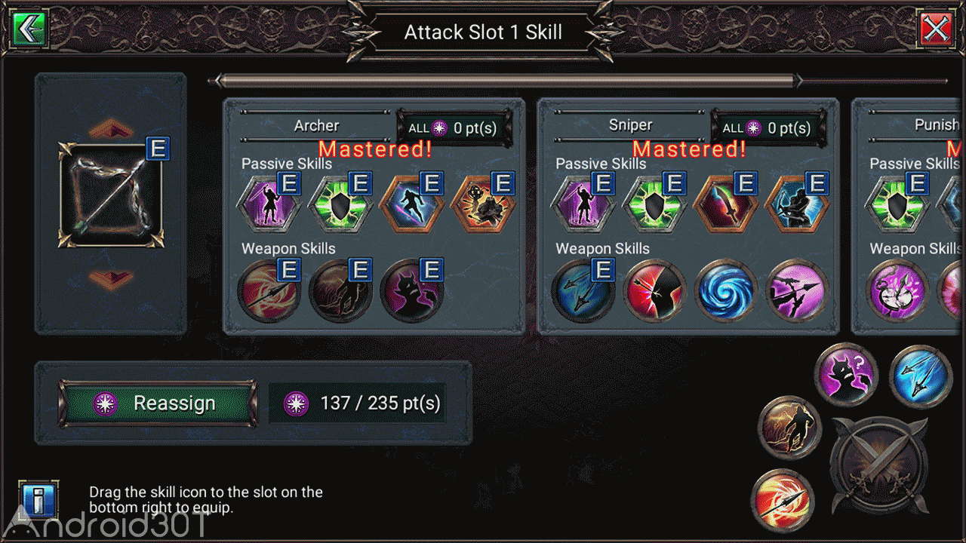This screenshot has height=543, width=966.
Task: Go back with the green arrow button
Action: pos(29,29)
